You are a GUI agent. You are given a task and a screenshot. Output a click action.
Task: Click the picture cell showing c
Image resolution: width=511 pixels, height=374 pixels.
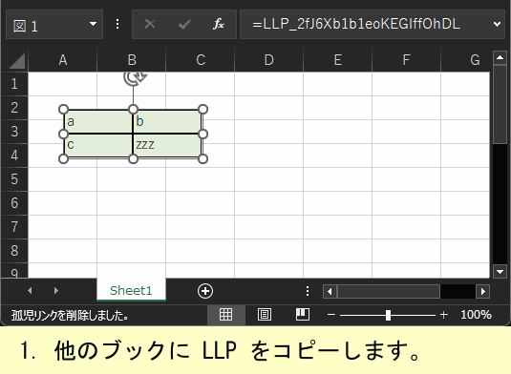point(98,145)
